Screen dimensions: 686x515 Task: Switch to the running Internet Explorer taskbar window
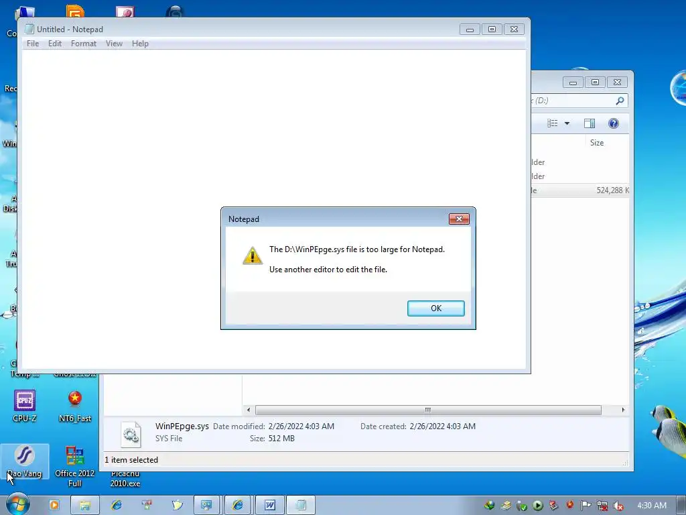238,505
